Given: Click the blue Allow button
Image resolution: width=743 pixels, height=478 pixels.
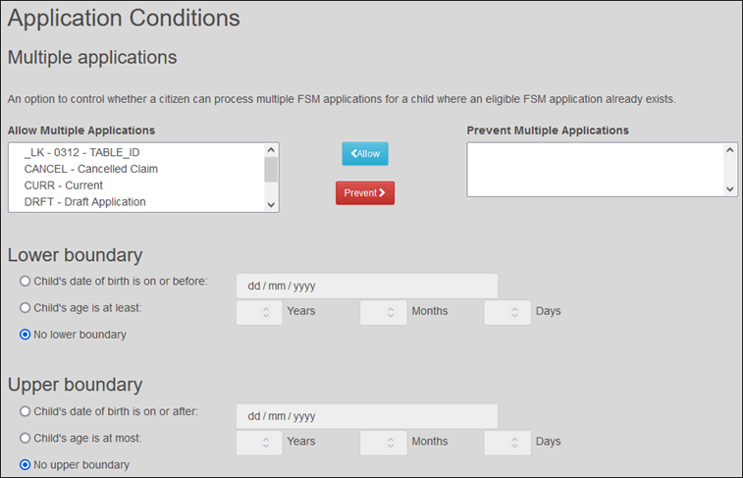Looking at the screenshot, I should (x=365, y=154).
